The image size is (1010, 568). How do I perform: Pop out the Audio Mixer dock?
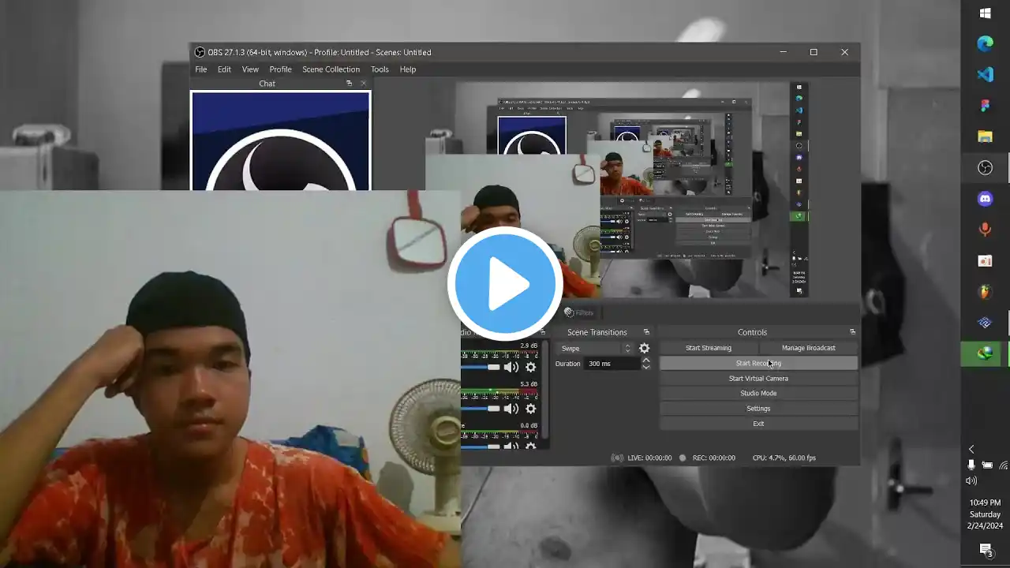(x=542, y=332)
